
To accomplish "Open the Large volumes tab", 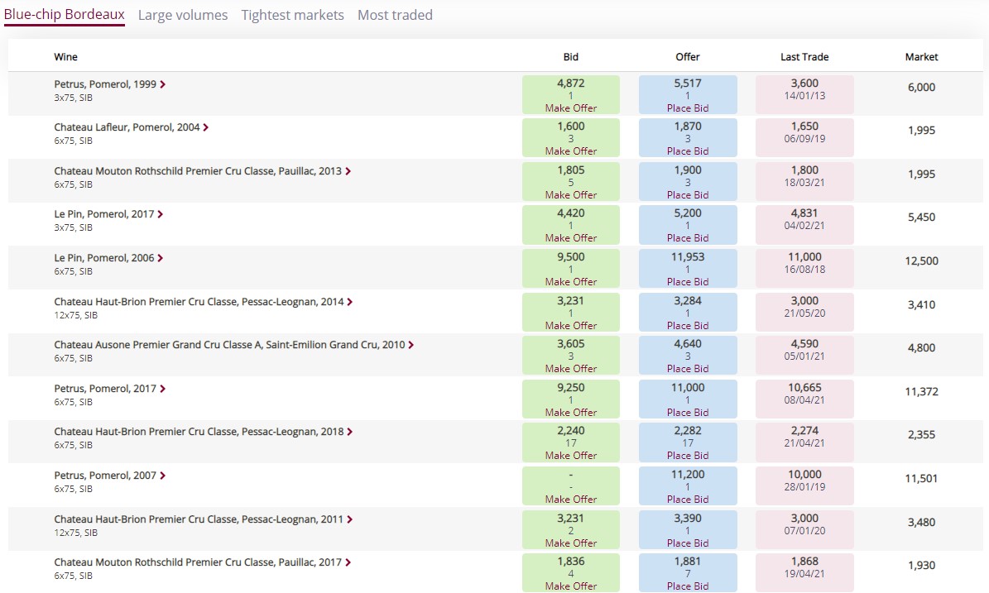I will click(183, 15).
